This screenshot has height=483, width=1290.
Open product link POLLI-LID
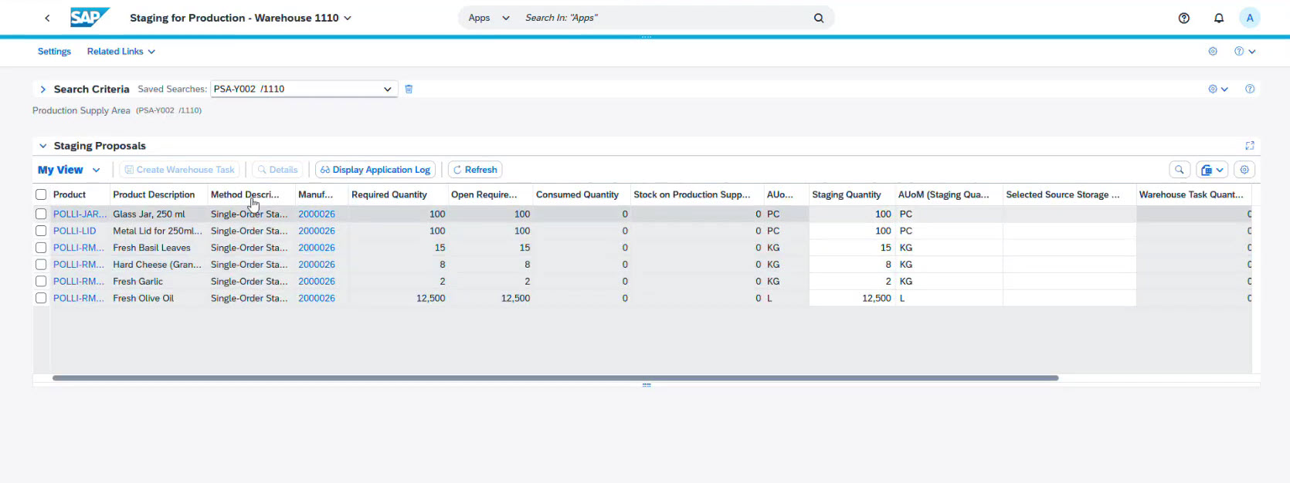(x=75, y=231)
